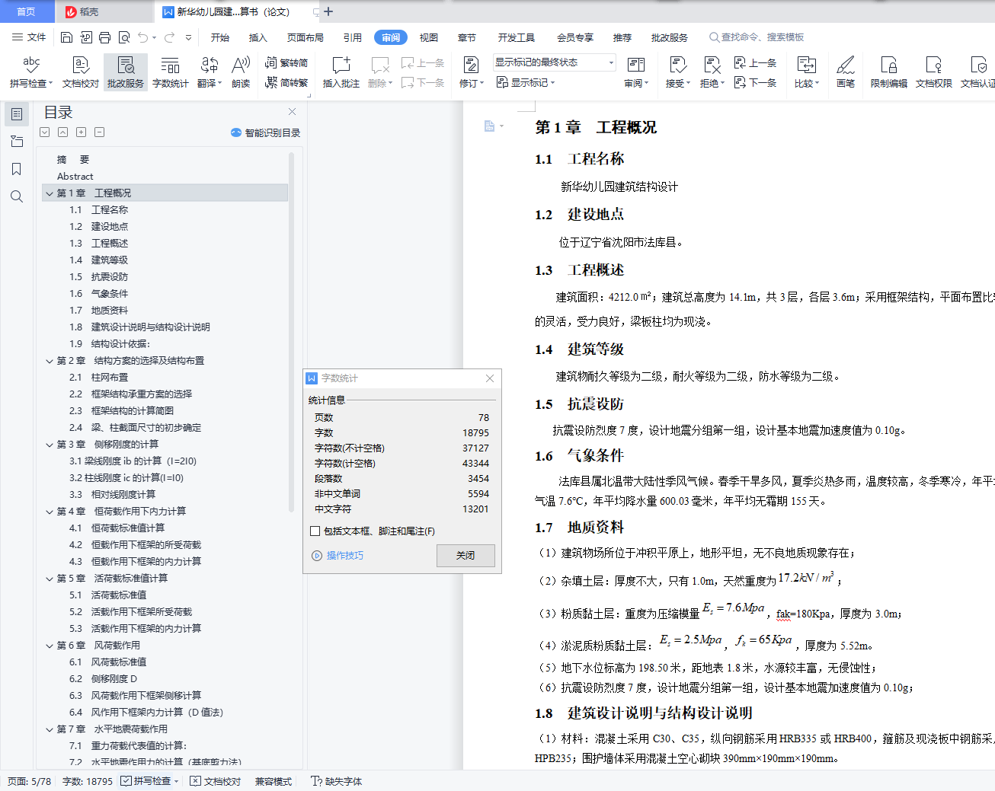Screen dimensions: 995x791
Task: Click the 文档校对 status bar item
Action: pyautogui.click(x=216, y=781)
